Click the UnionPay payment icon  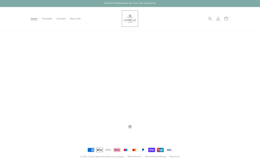[160, 150]
